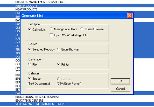Select VENDING MACHINES-MANUFACTURERS row

(77, 104)
